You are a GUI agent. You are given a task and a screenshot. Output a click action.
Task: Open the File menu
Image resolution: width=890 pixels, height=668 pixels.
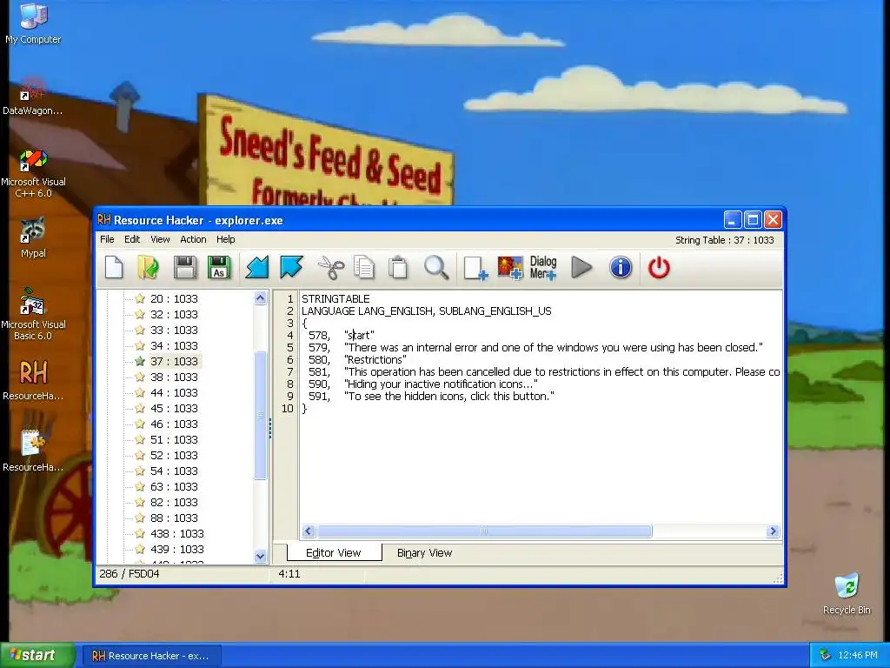[107, 239]
